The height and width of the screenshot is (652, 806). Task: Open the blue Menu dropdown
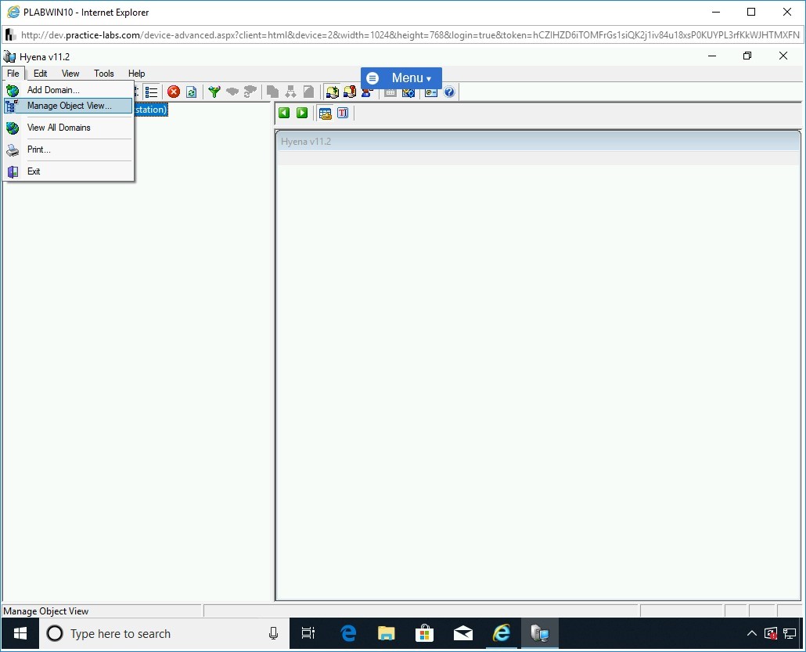(x=401, y=78)
